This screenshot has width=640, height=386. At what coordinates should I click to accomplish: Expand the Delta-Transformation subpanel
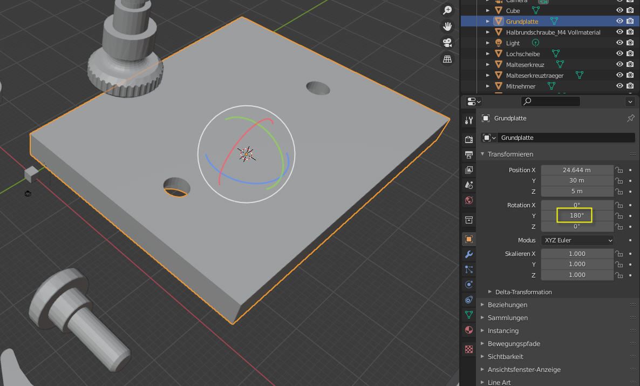(x=490, y=292)
